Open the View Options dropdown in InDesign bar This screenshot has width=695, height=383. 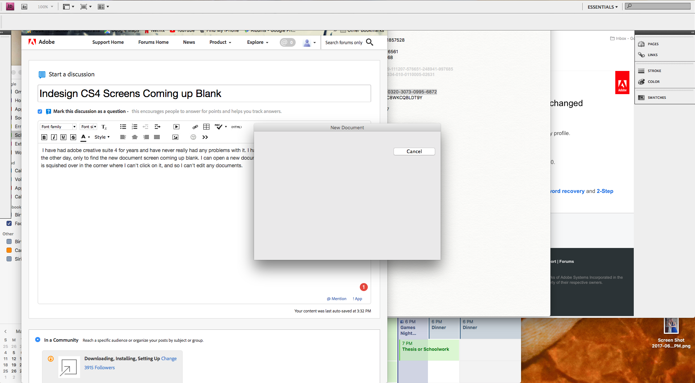coord(68,7)
